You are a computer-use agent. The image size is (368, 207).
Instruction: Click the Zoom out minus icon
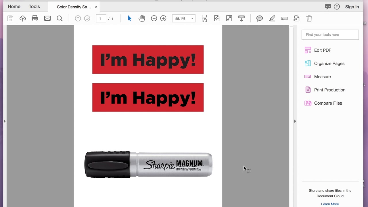(x=154, y=18)
